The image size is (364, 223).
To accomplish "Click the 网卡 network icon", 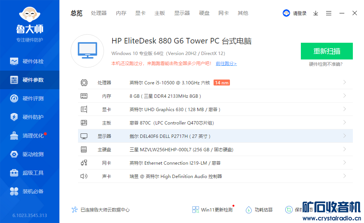I will tap(84, 163).
